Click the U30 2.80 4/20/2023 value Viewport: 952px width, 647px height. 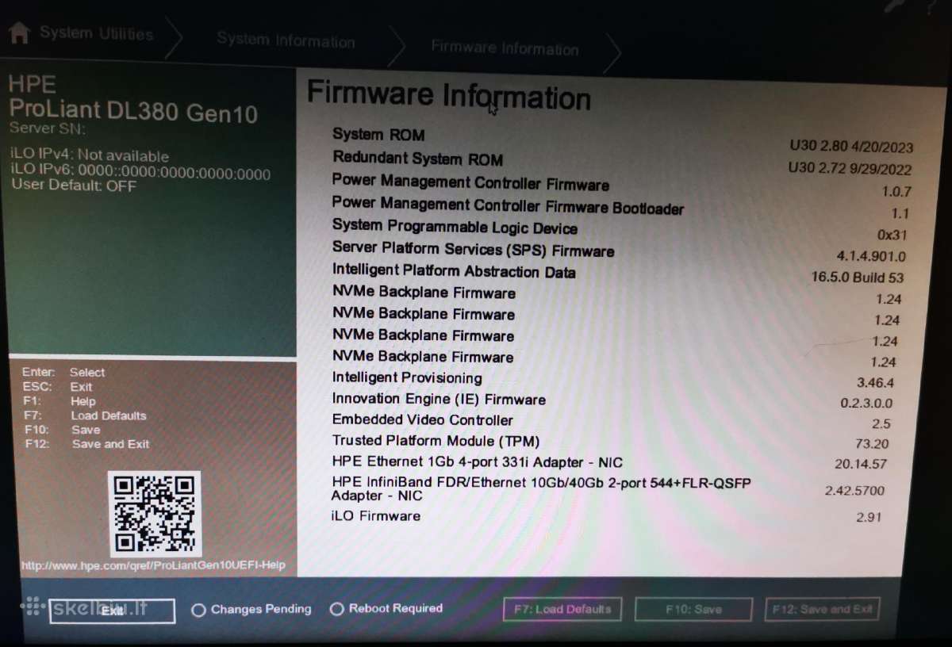851,147
